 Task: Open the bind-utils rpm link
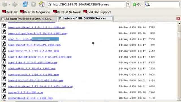click(x=33, y=75)
